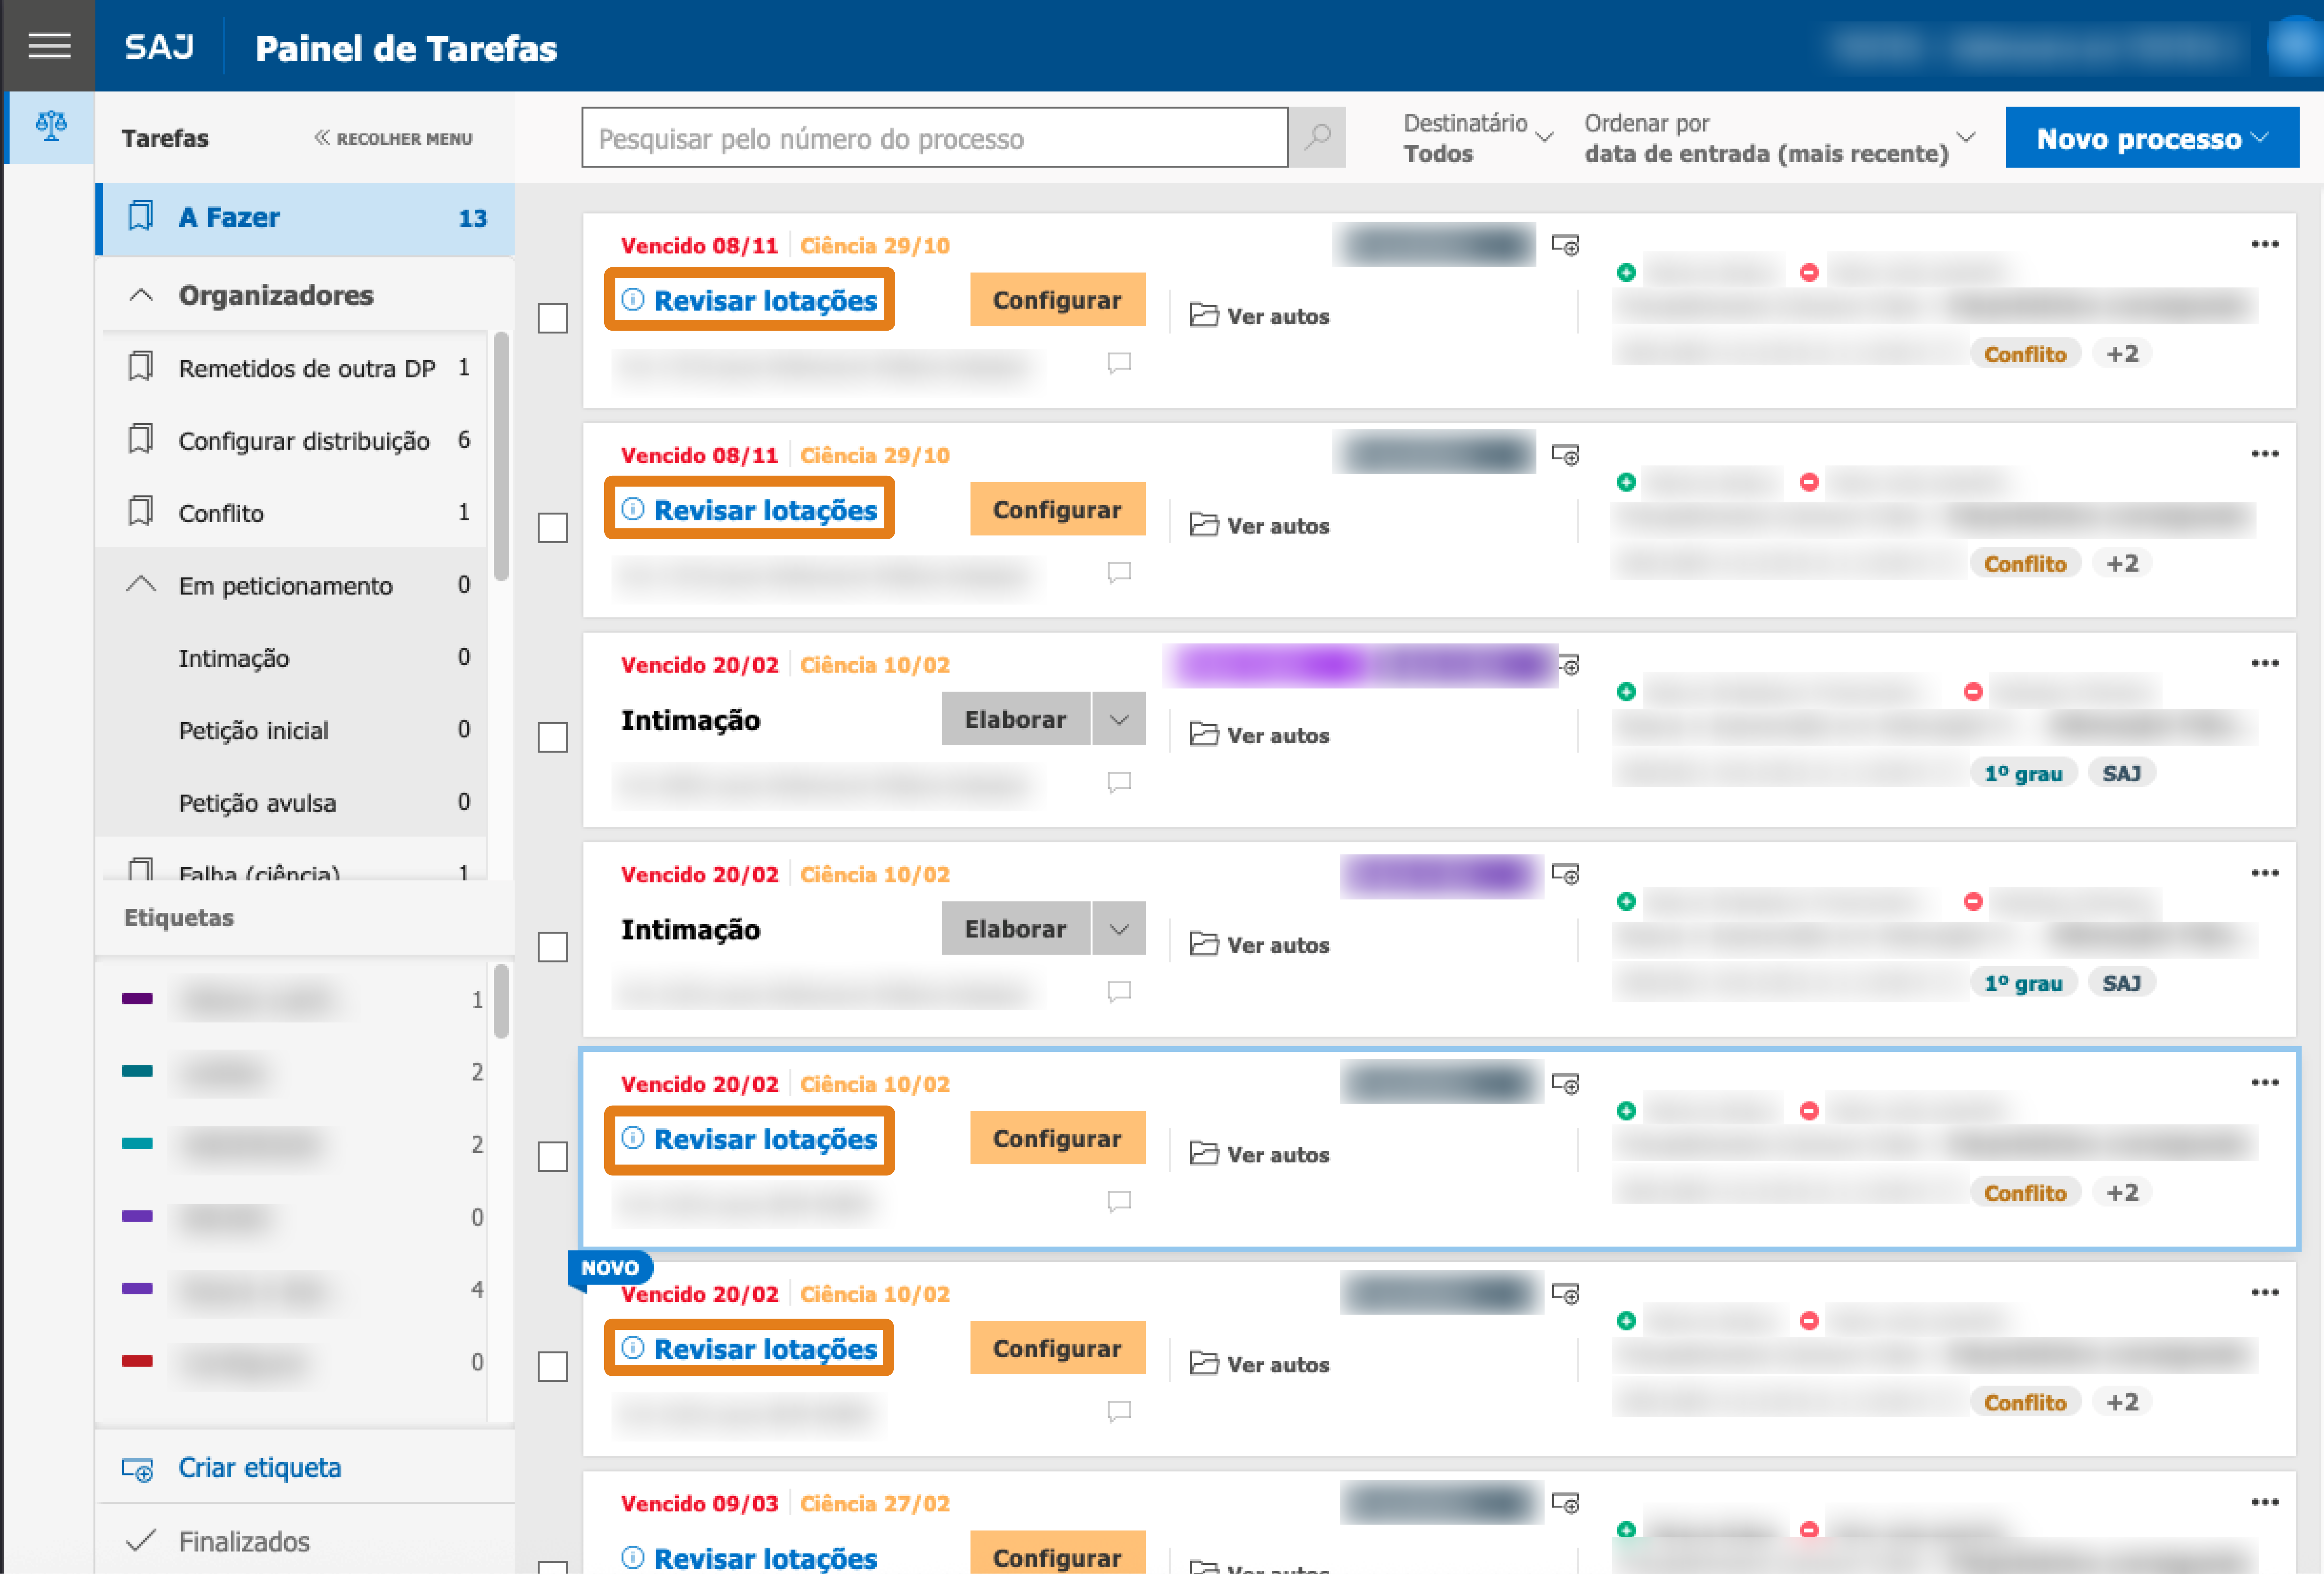Tick checkbox of first Vencido 08/11 card
The height and width of the screenshot is (1574, 2324).
click(553, 318)
